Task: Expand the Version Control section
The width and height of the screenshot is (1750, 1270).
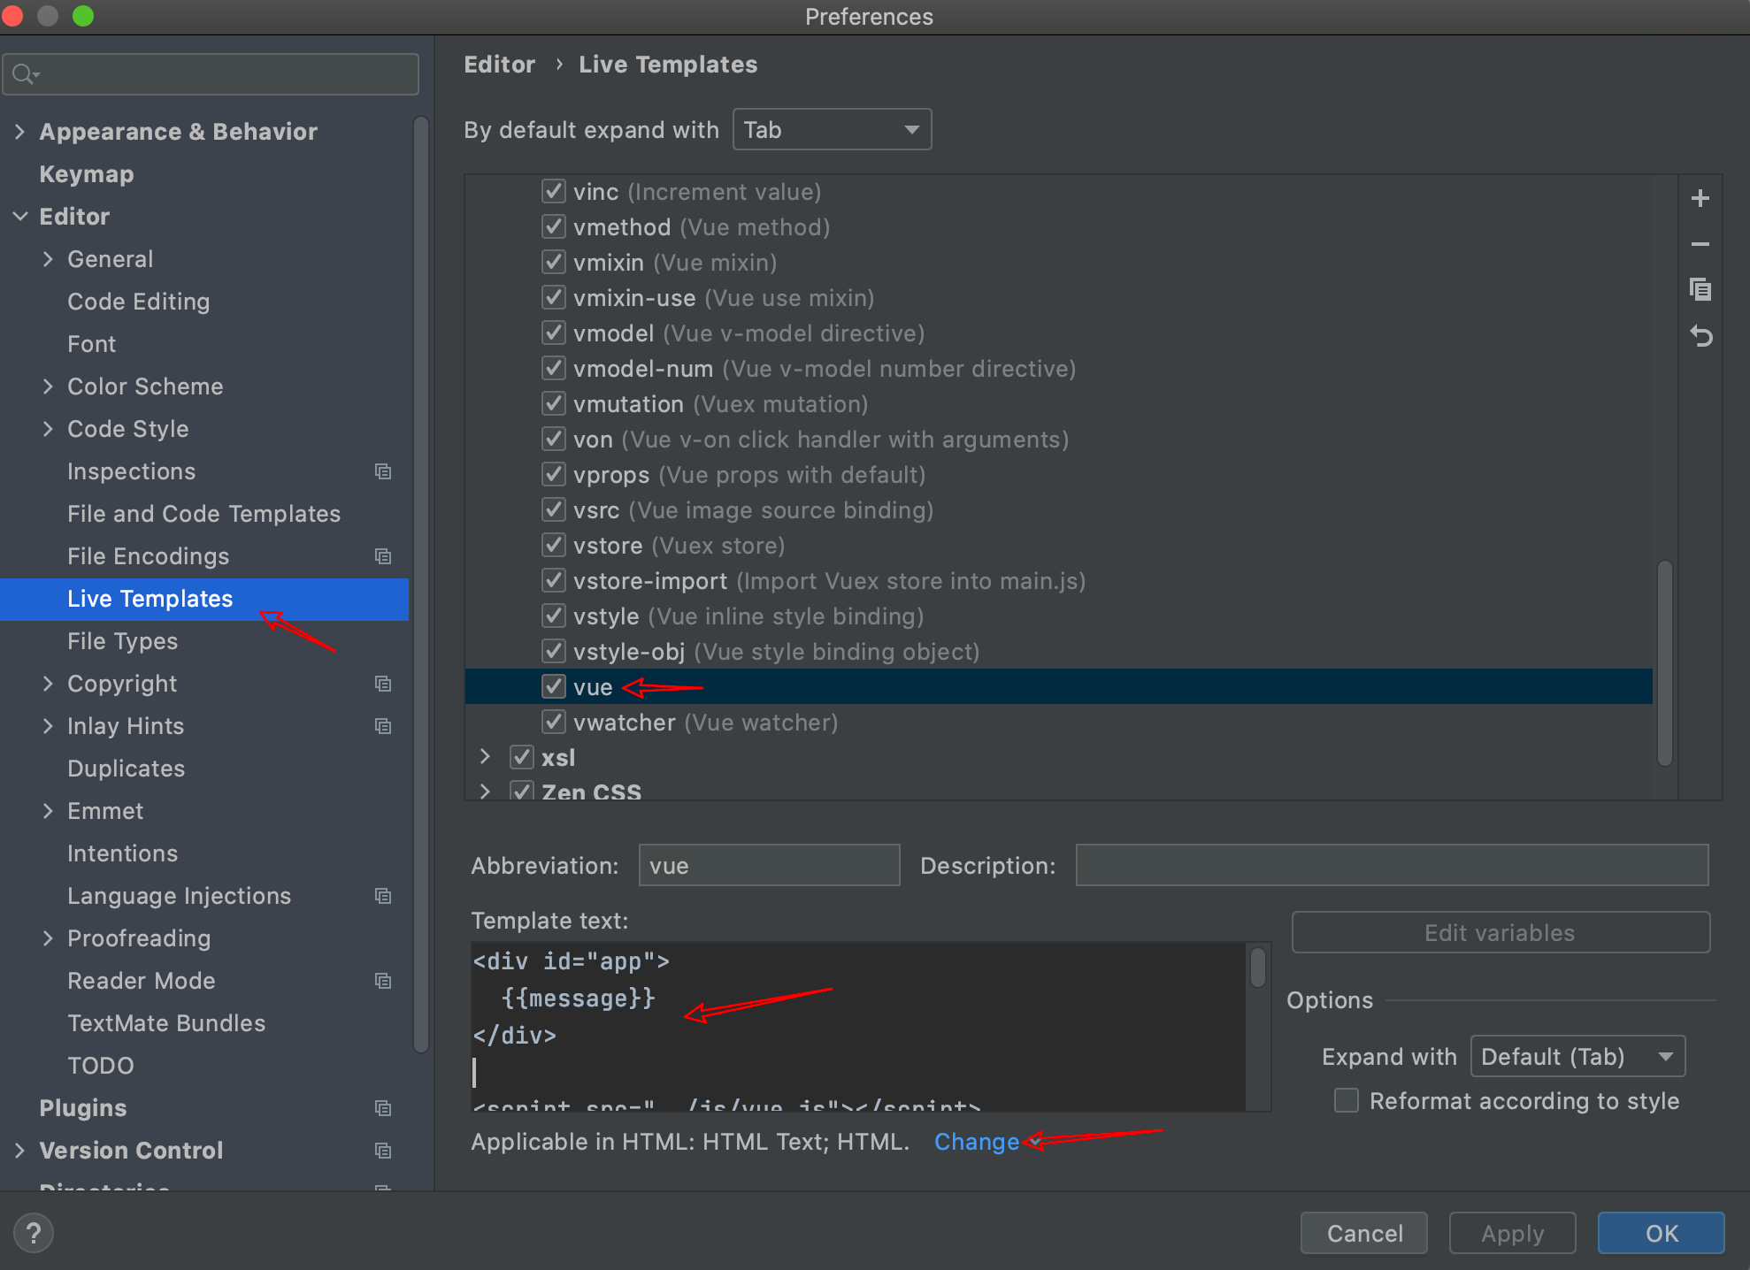Action: point(19,1151)
